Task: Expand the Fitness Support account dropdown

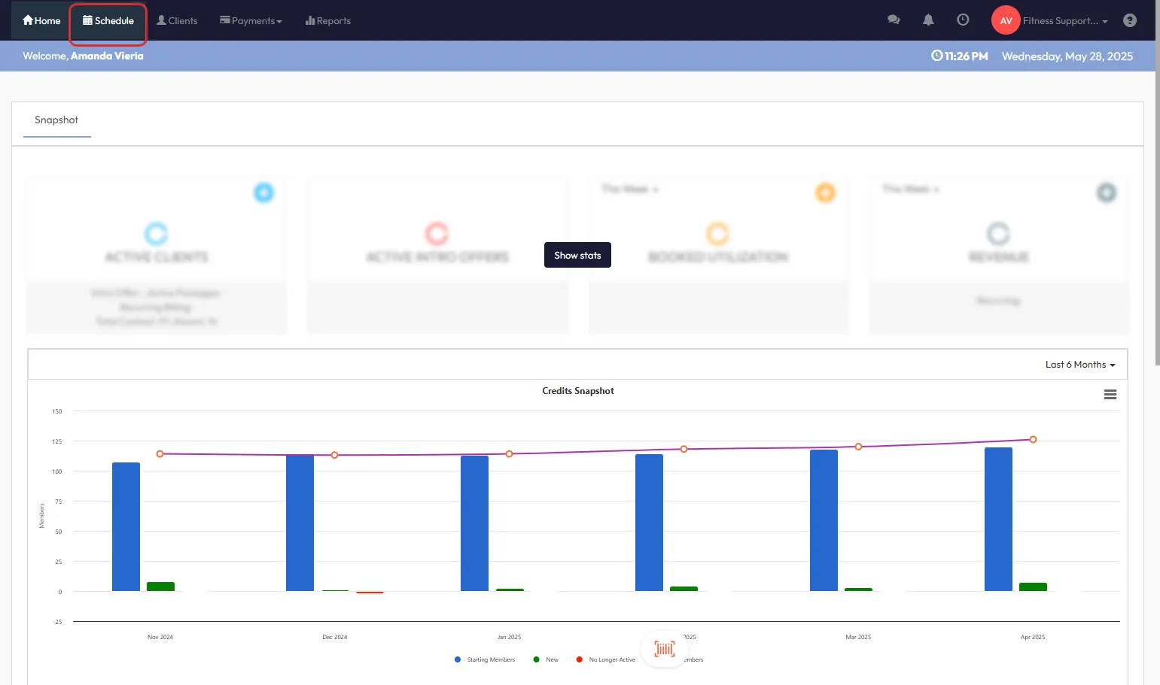Action: tap(1064, 21)
